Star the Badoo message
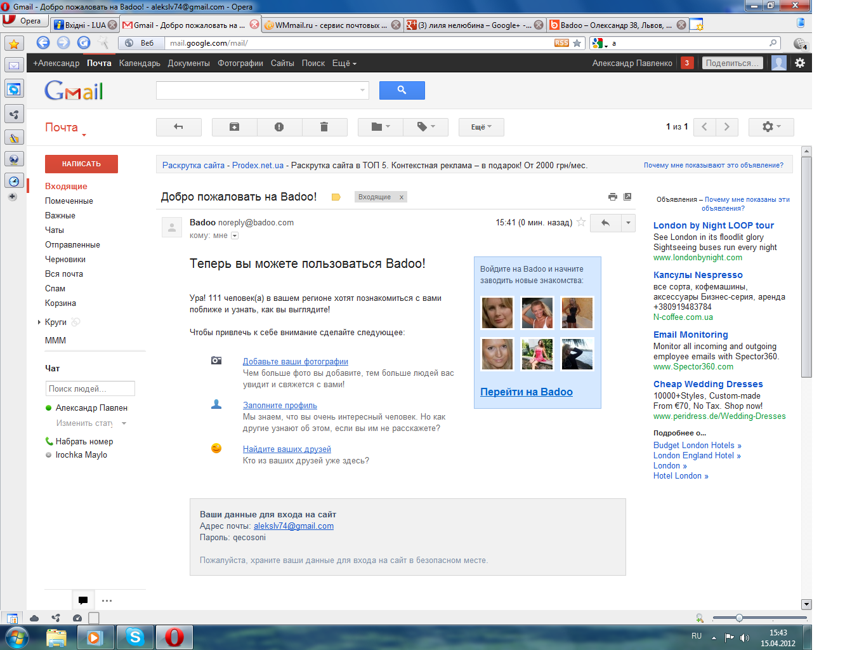Viewport: 845px width, 650px height. point(580,222)
